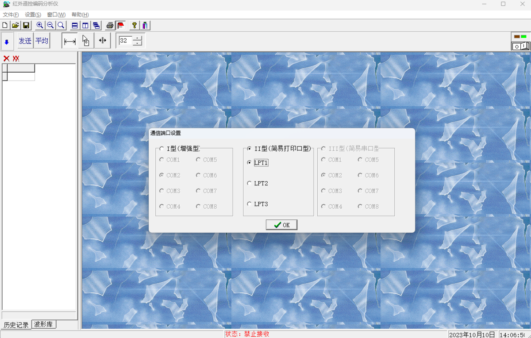The width and height of the screenshot is (531, 338).
Task: Click the 2023年10月10日 date in status bar
Action: (x=473, y=334)
